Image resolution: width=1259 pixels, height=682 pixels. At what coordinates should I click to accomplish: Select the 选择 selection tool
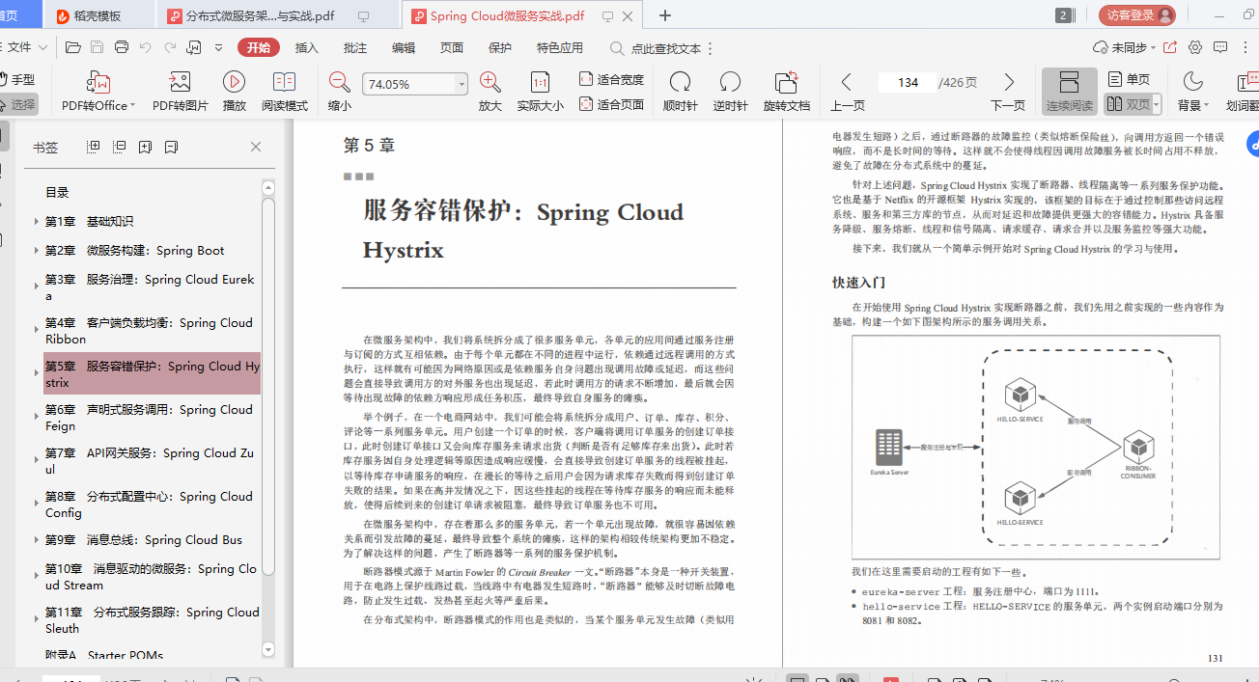[x=17, y=104]
